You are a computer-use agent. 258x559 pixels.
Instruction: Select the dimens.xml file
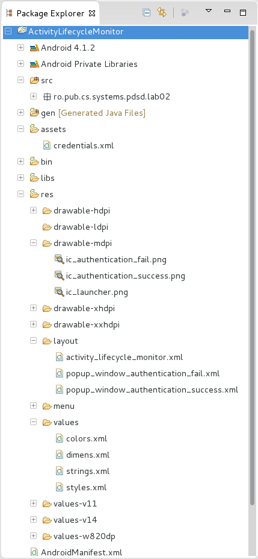point(88,455)
